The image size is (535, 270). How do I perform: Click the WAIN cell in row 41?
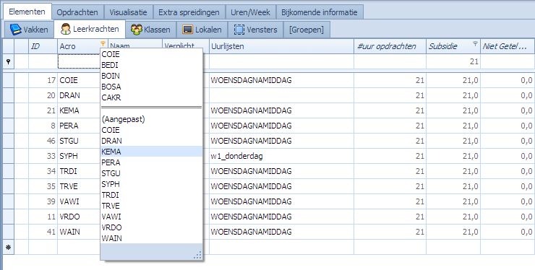tap(79, 232)
